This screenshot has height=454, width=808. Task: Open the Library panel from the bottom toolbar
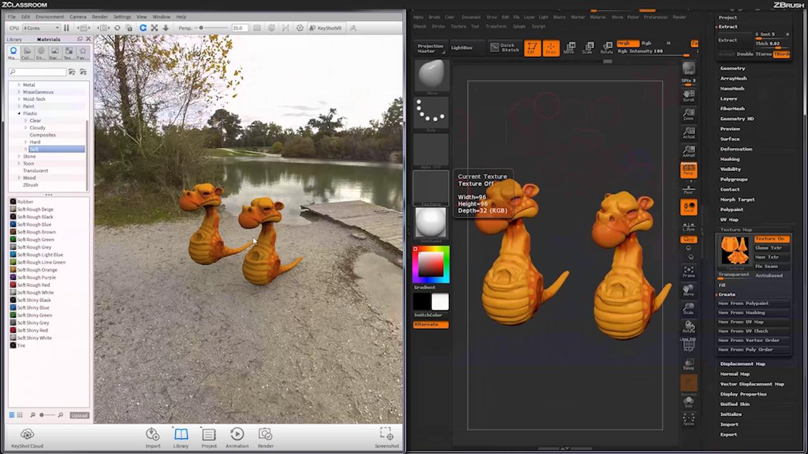click(181, 437)
